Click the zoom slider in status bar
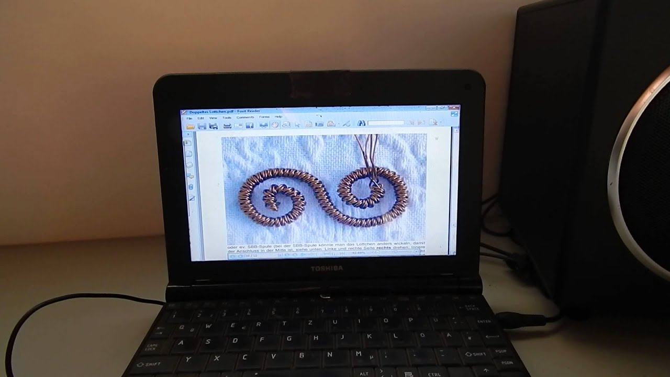The height and width of the screenshot is (377, 670). point(397,252)
